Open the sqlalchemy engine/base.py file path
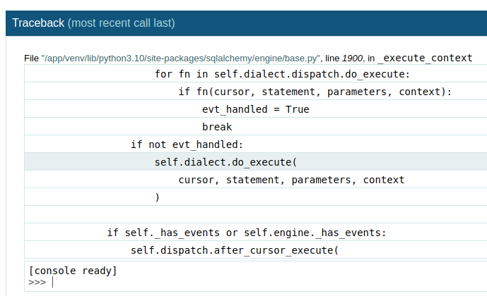Image resolution: width=487 pixels, height=296 pixels. (x=182, y=58)
